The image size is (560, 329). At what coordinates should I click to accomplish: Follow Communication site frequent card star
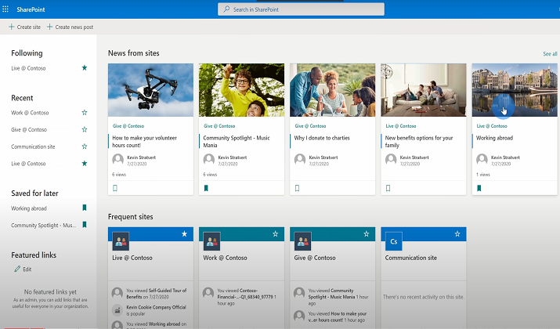click(x=457, y=234)
